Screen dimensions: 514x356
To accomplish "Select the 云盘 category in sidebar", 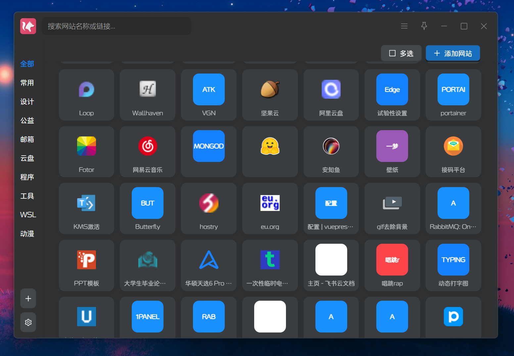I will pyautogui.click(x=27, y=158).
